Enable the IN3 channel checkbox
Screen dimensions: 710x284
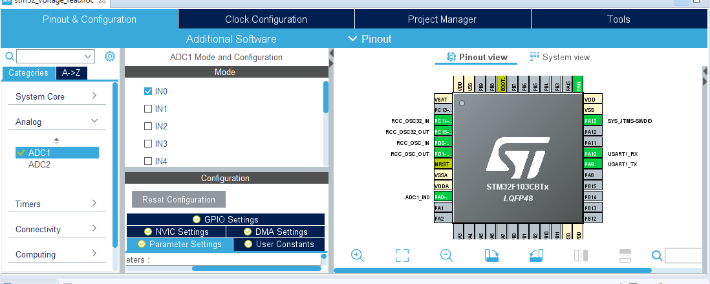coord(147,144)
